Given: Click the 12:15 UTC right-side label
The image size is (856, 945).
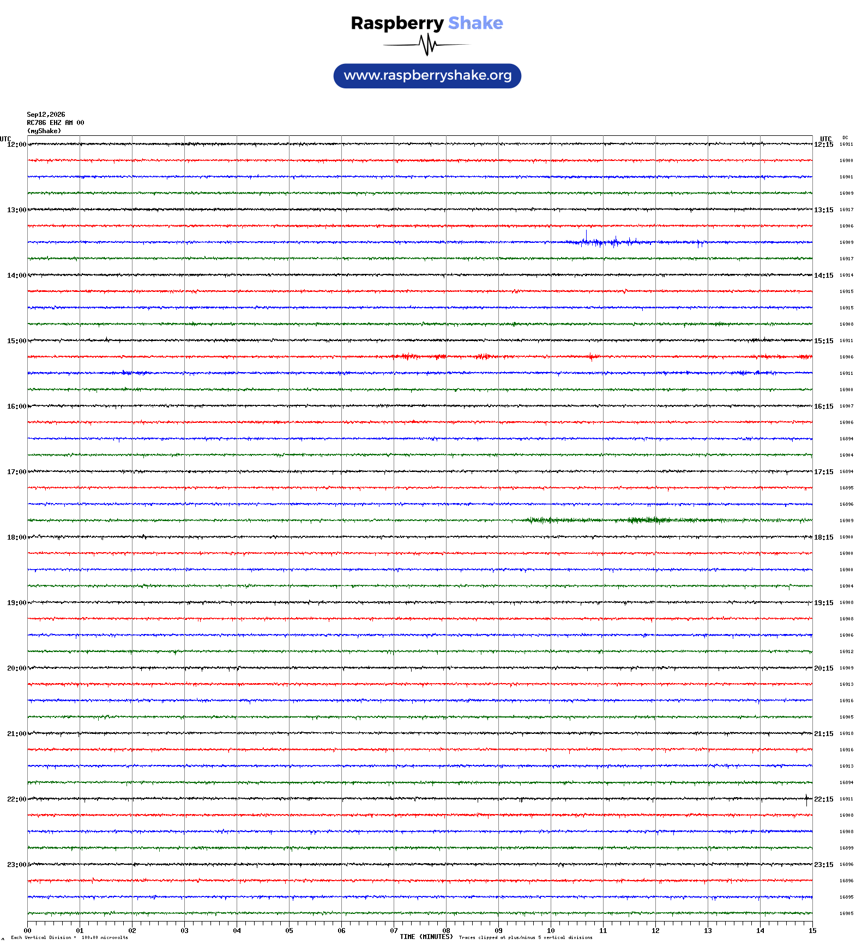Looking at the screenshot, I should 823,145.
